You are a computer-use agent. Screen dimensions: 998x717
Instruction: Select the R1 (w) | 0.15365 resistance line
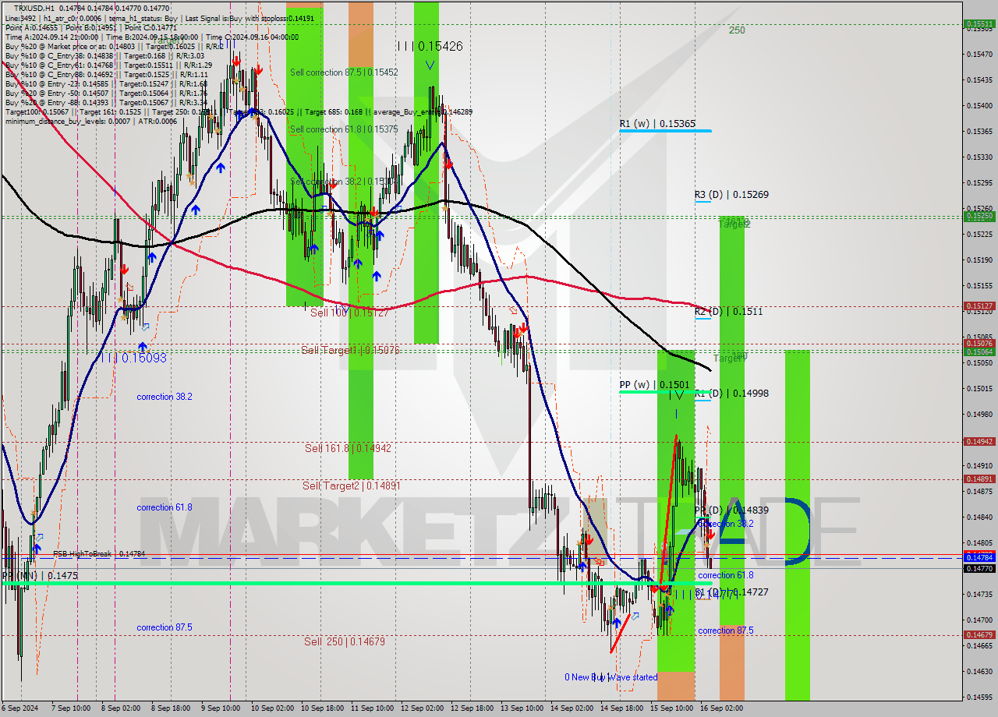point(667,132)
